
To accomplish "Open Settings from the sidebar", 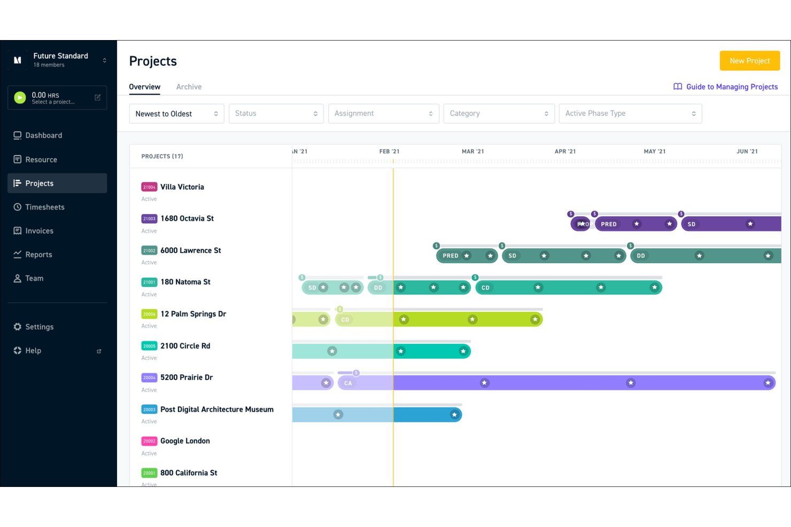I will 57,327.
